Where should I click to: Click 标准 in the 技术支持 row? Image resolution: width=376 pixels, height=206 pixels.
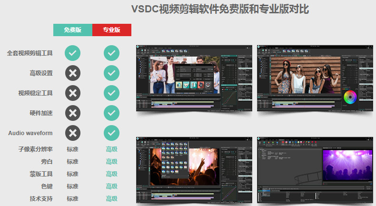coord(73,198)
